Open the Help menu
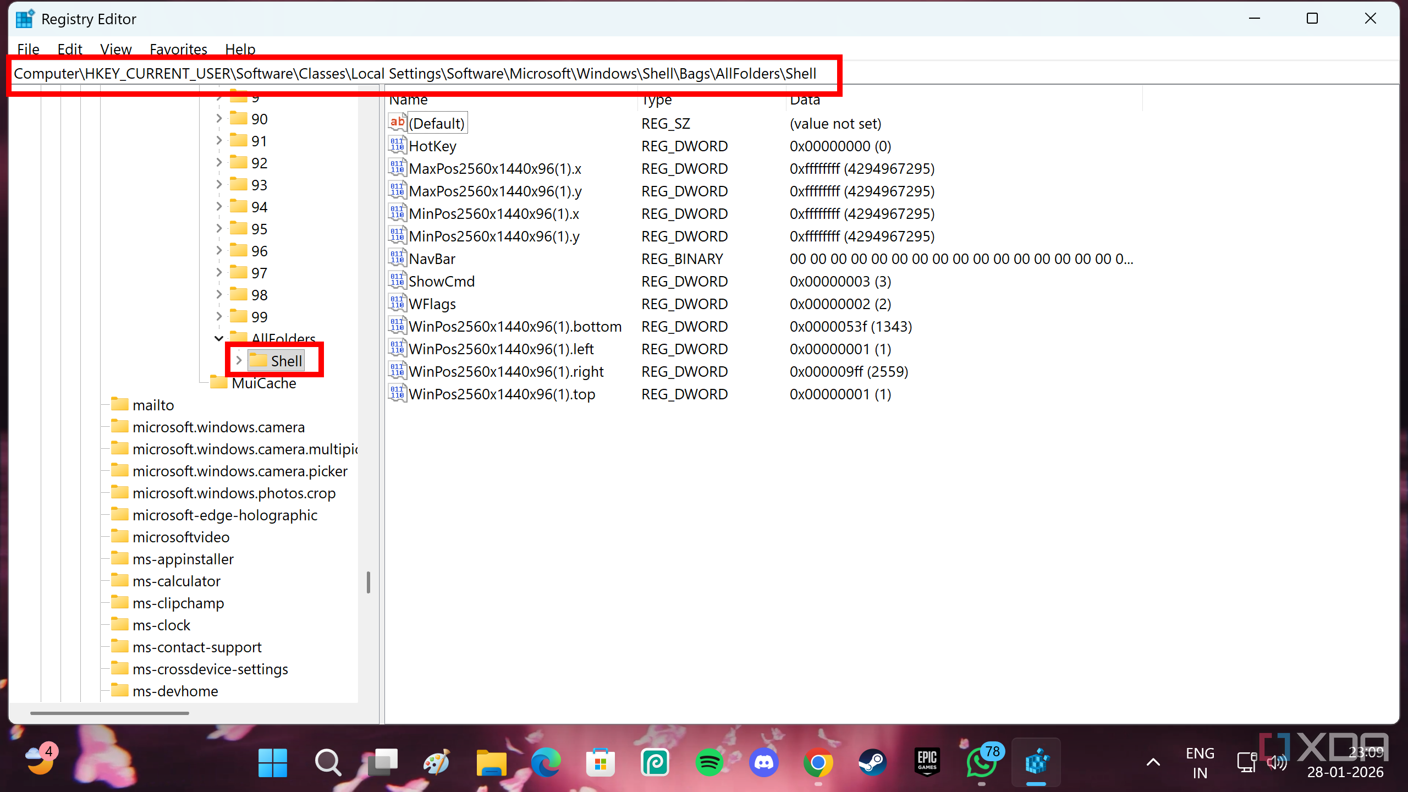The width and height of the screenshot is (1408, 792). [240, 49]
